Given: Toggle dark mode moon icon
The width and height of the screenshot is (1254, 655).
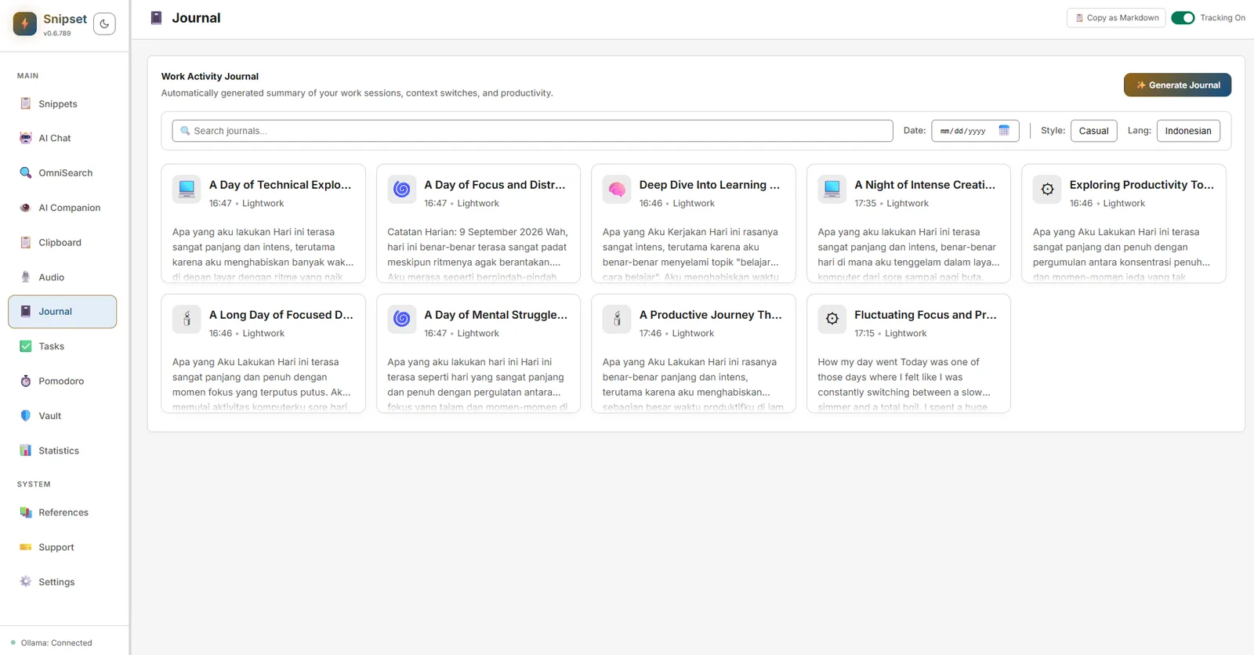Looking at the screenshot, I should pyautogui.click(x=104, y=24).
